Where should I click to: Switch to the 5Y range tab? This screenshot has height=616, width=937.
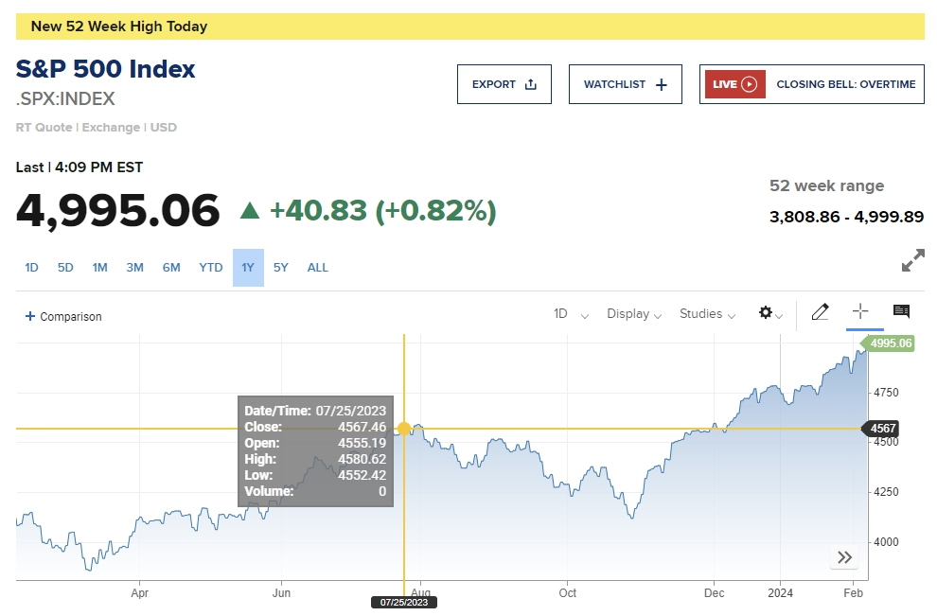281,268
